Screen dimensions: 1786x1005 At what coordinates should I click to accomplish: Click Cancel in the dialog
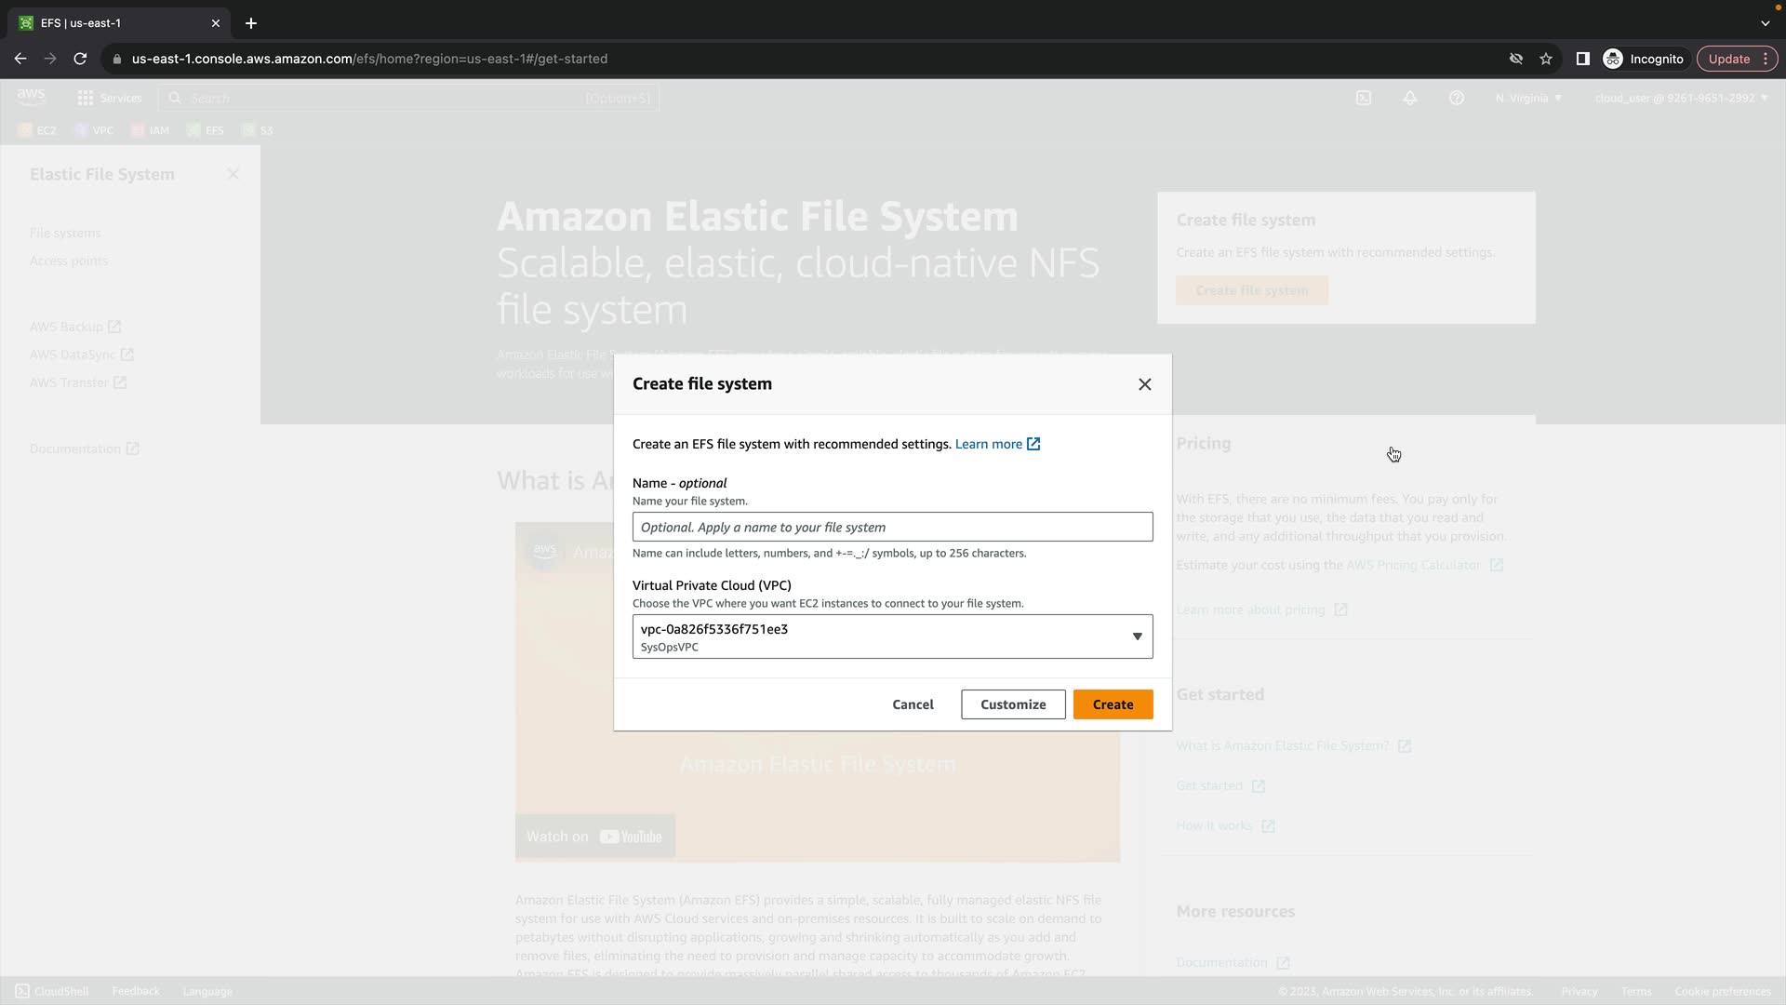(913, 704)
